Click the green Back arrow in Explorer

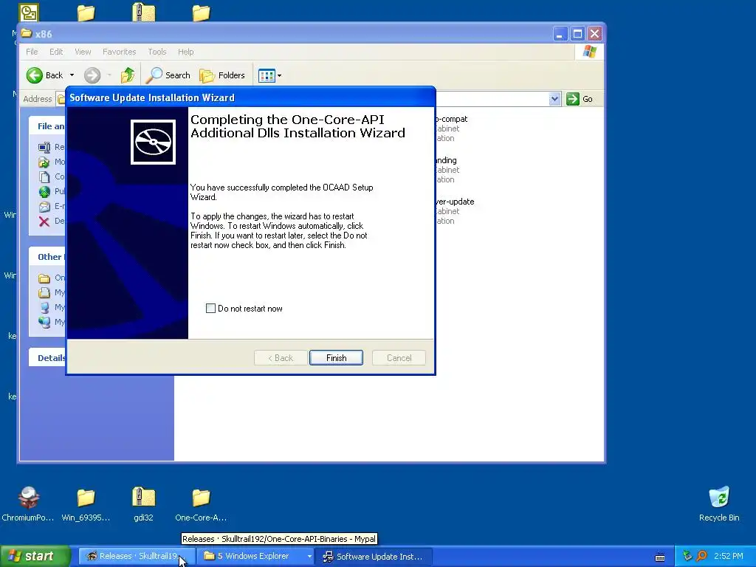(x=35, y=75)
